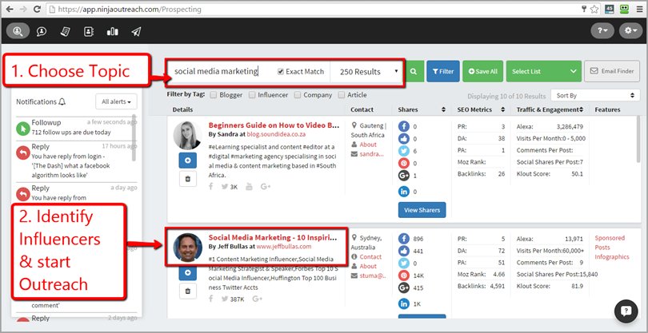This screenshot has width=648, height=333.
Task: Open the All alerts dropdown
Action: [x=116, y=101]
